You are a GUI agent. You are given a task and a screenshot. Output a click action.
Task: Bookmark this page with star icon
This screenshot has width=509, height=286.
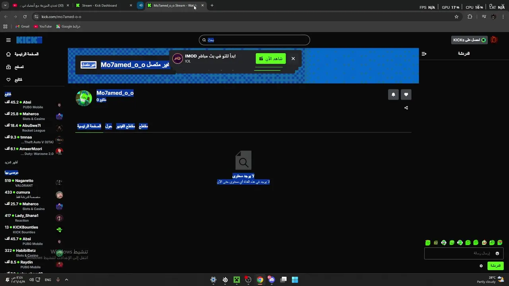coord(457,17)
